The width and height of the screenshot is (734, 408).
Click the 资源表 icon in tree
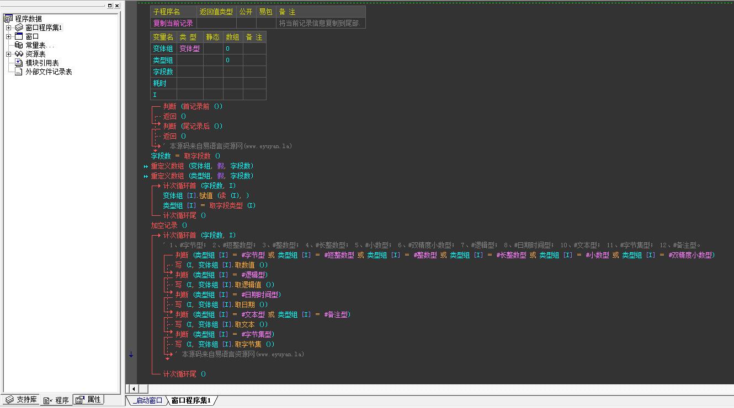click(19, 54)
